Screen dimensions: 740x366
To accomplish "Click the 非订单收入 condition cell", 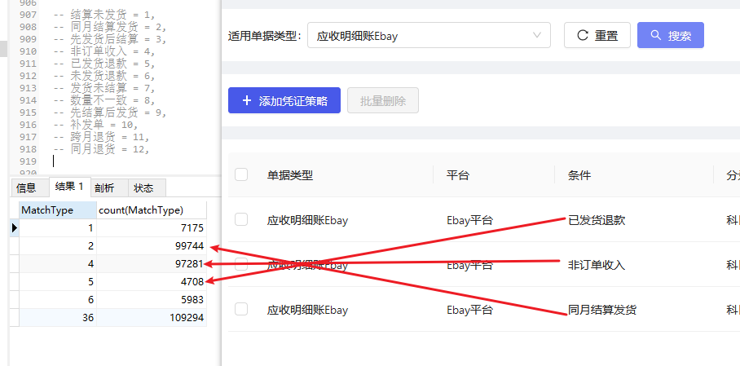I will coord(597,265).
